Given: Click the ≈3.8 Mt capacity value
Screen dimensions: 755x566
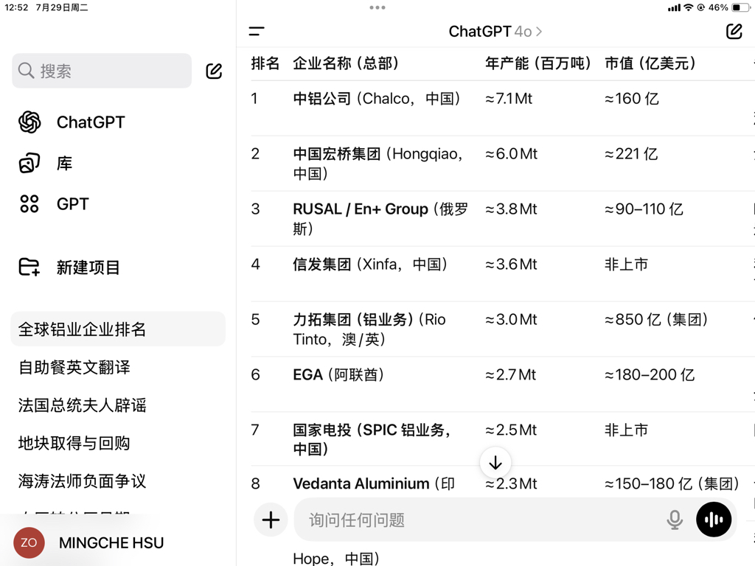Looking at the screenshot, I should [x=511, y=209].
